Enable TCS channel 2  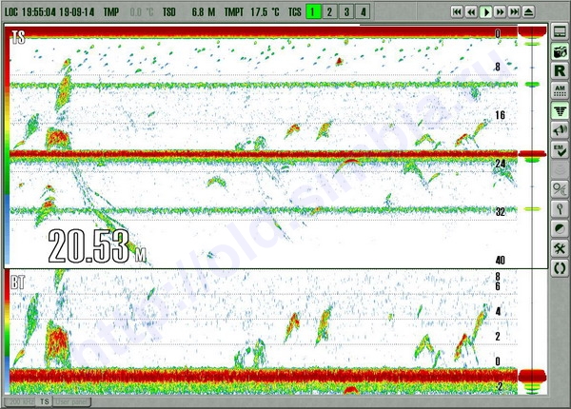tap(330, 11)
